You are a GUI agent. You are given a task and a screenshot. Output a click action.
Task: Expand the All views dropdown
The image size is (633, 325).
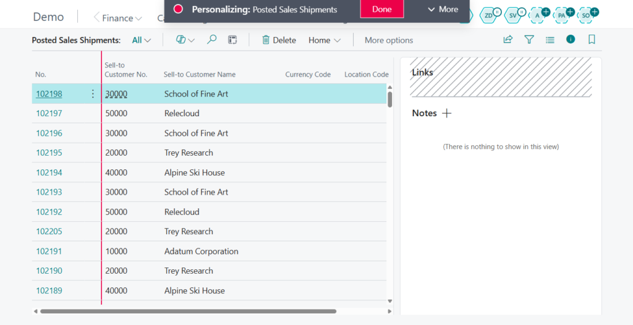[142, 40]
